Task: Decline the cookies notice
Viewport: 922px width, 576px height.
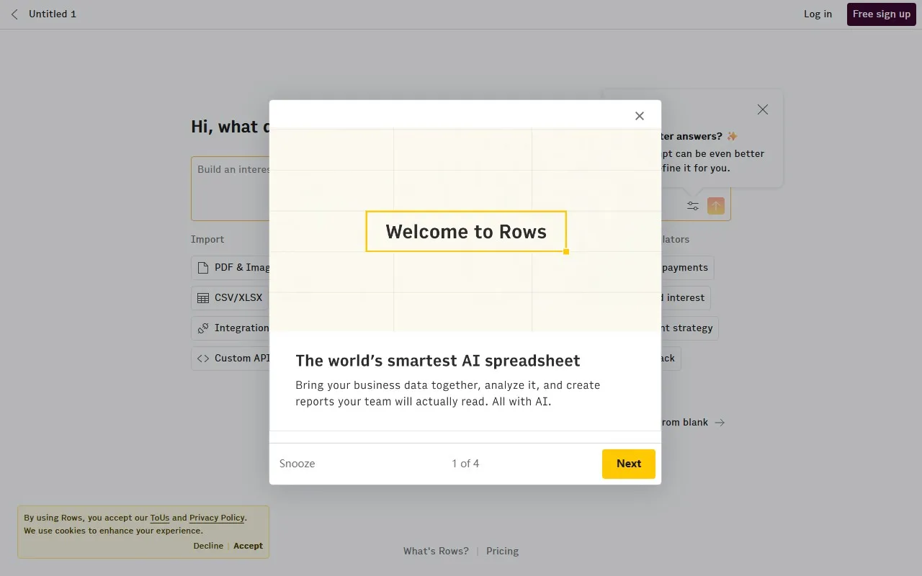Action: coord(208,546)
